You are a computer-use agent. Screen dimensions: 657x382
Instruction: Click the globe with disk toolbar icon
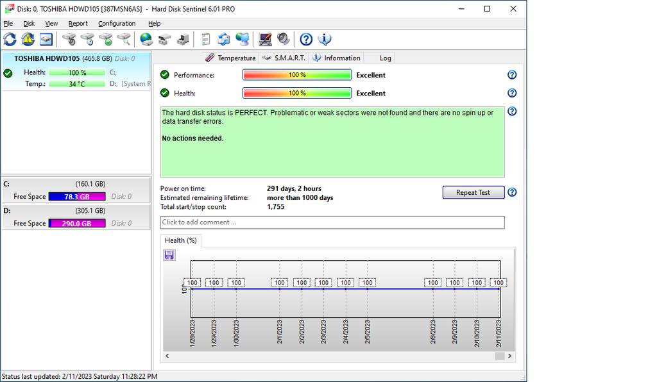point(146,39)
